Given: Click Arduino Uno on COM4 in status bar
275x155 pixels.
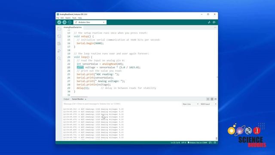Looking at the screenshot, I should (x=198, y=143).
